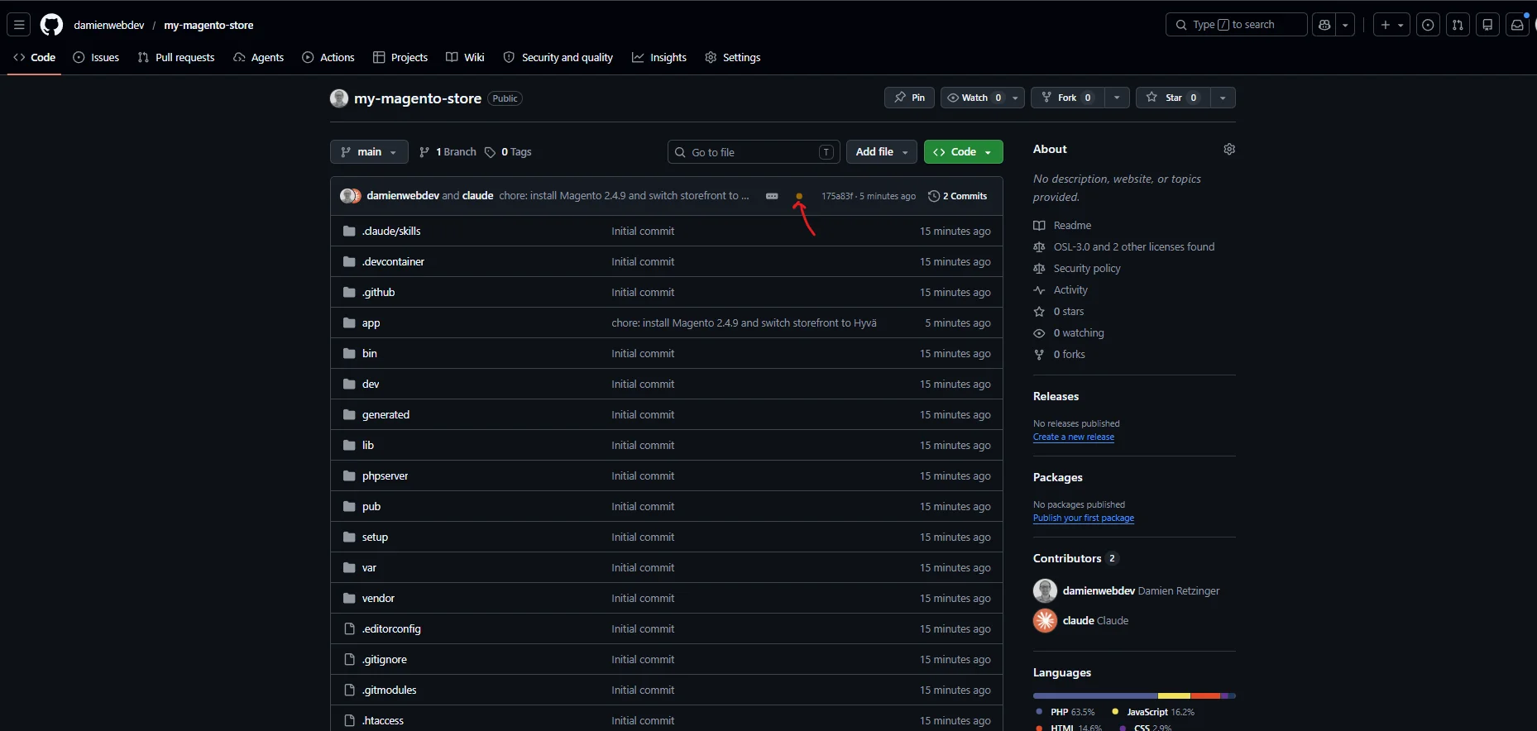The height and width of the screenshot is (731, 1537).
Task: Open the .editorconfig file
Action: click(x=391, y=628)
